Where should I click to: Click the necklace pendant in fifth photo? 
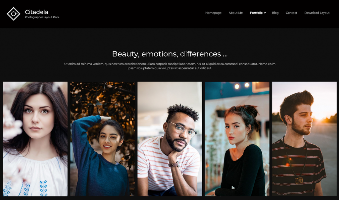[299, 180]
